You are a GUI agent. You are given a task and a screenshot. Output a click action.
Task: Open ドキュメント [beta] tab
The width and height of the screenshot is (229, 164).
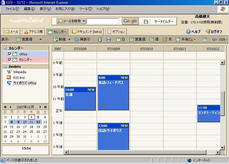point(87,32)
